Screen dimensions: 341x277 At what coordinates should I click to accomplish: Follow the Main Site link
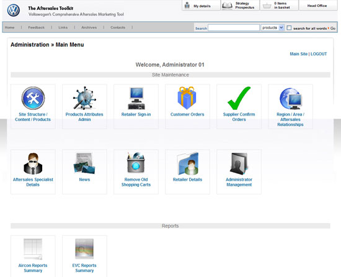click(299, 54)
